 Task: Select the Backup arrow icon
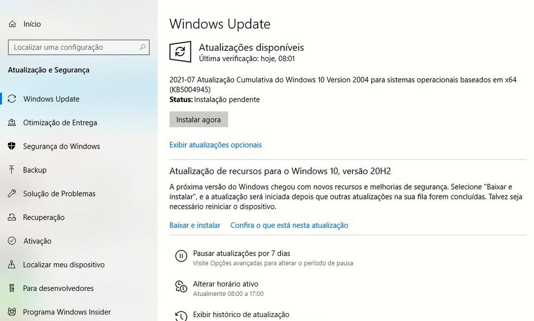[12, 169]
